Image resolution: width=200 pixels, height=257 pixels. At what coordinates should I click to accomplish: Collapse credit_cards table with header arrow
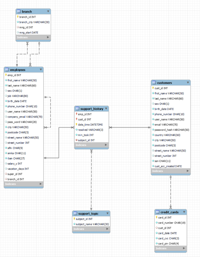[x=184, y=212]
